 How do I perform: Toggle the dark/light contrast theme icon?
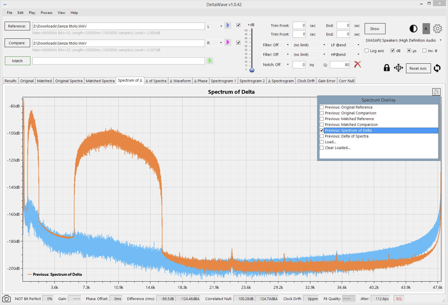(x=413, y=29)
